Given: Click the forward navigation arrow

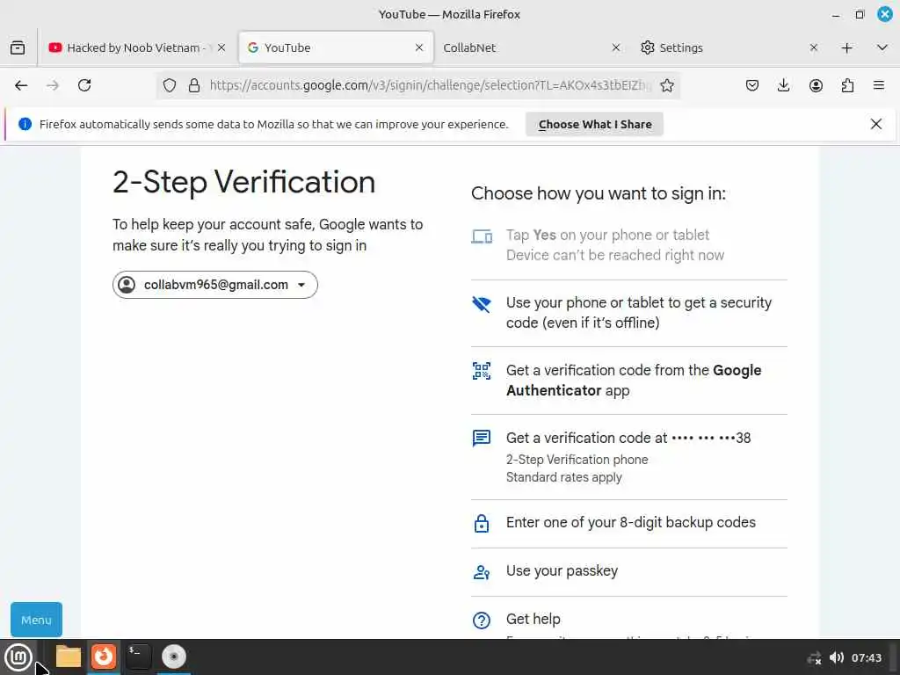Looking at the screenshot, I should [x=52, y=85].
